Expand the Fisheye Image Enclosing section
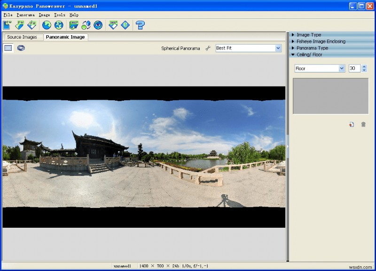Screen dimensions: 376x271 point(320,41)
